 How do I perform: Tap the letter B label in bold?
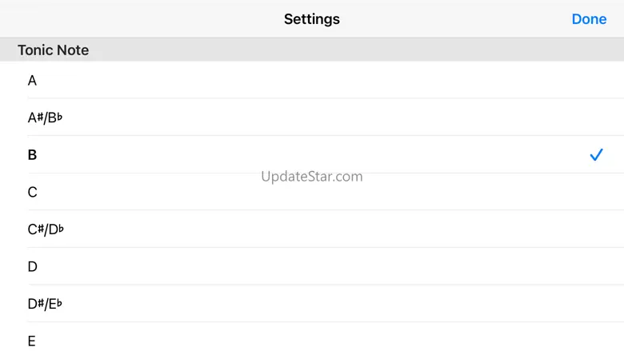32,154
